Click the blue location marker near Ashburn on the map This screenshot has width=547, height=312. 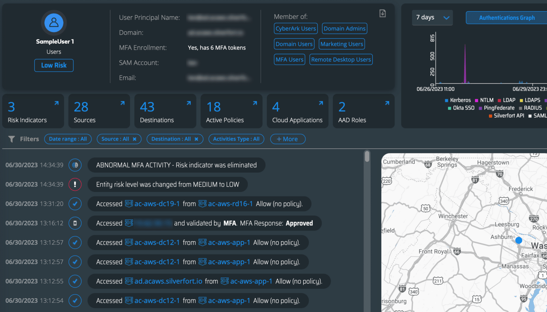[x=518, y=240]
